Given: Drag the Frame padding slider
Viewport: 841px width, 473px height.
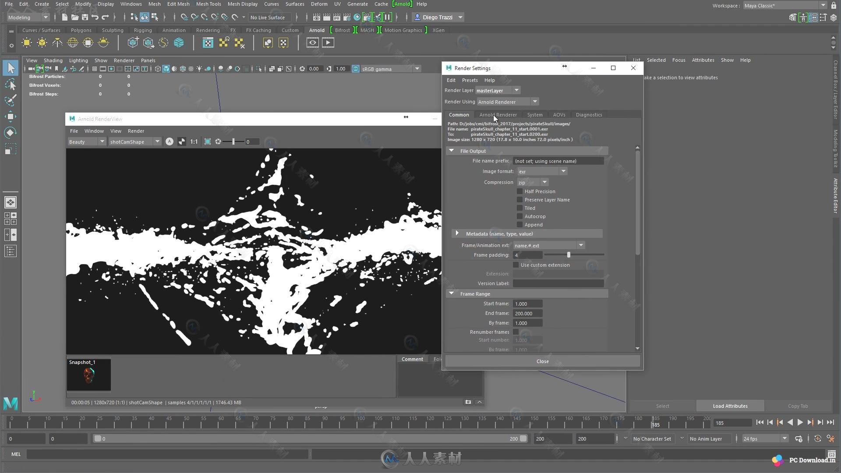Looking at the screenshot, I should (569, 255).
